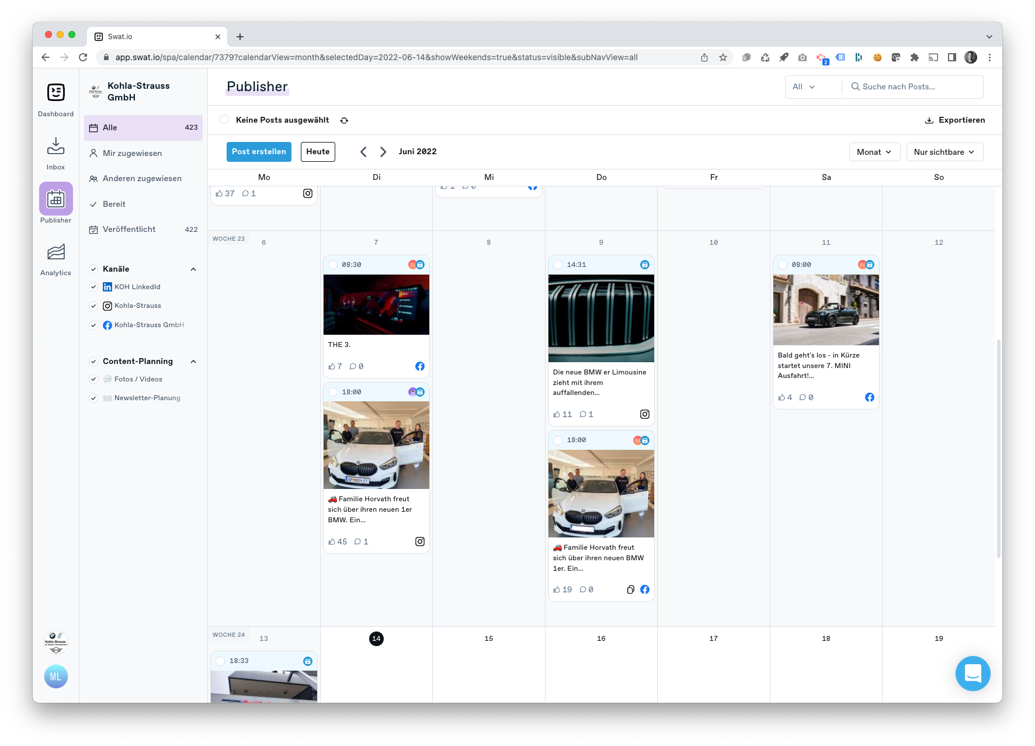Select Mir zugewiesen in sidebar
Viewport: 1035px width, 746px height.
[132, 153]
